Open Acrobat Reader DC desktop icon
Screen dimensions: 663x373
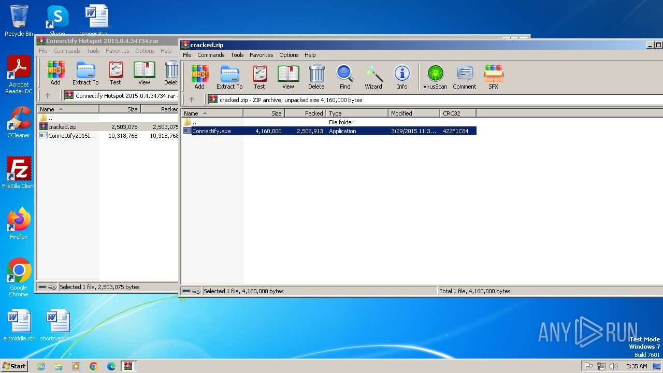[x=19, y=75]
